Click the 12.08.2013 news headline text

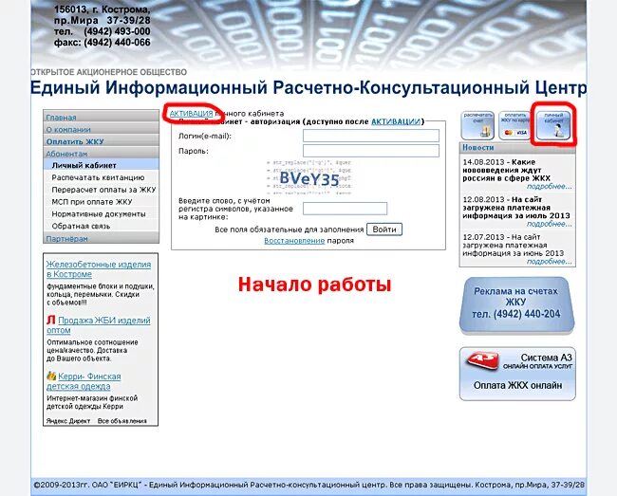point(516,208)
